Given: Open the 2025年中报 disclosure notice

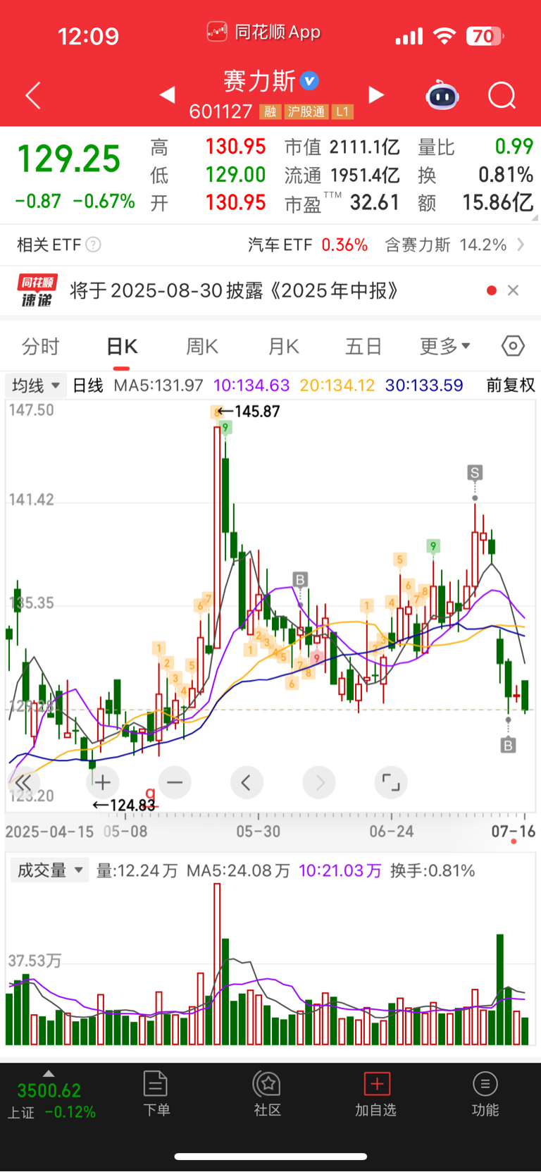Looking at the screenshot, I should point(234,290).
